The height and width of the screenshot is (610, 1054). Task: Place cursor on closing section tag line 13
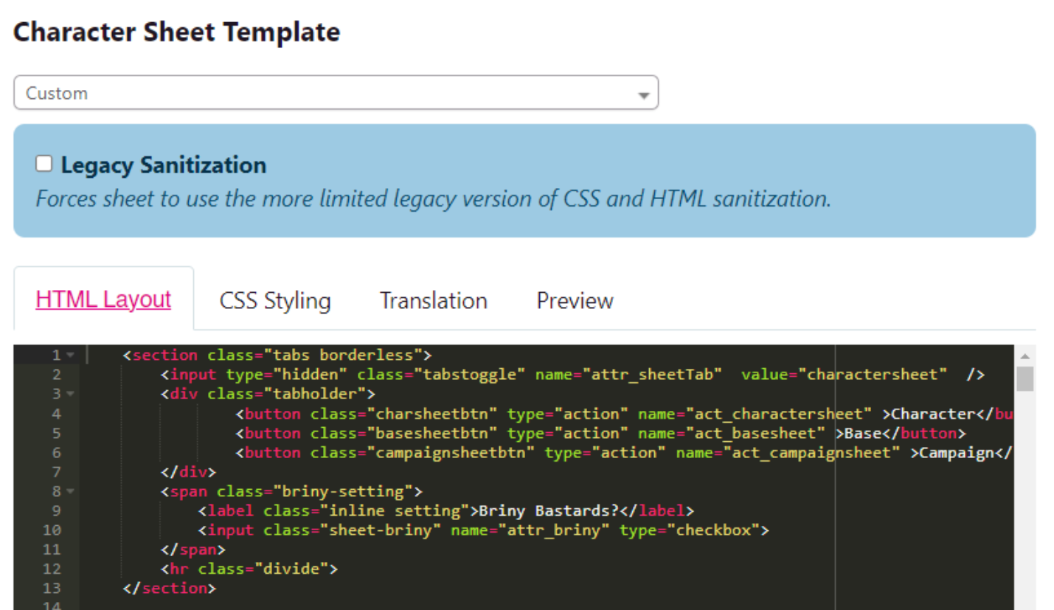(170, 588)
